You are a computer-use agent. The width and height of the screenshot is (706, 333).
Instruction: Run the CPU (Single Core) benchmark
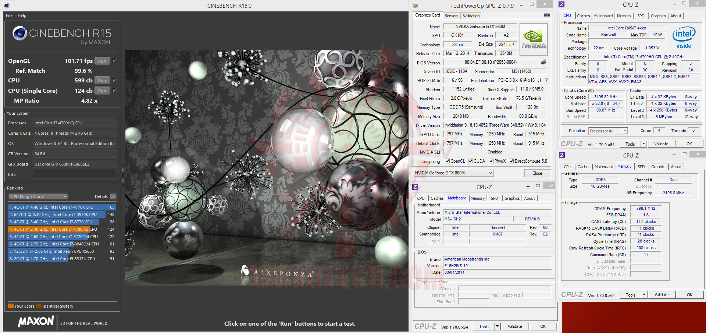(x=102, y=91)
